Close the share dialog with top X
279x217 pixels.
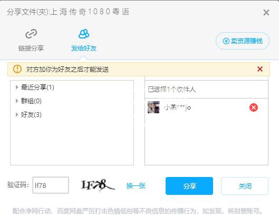click(x=266, y=13)
